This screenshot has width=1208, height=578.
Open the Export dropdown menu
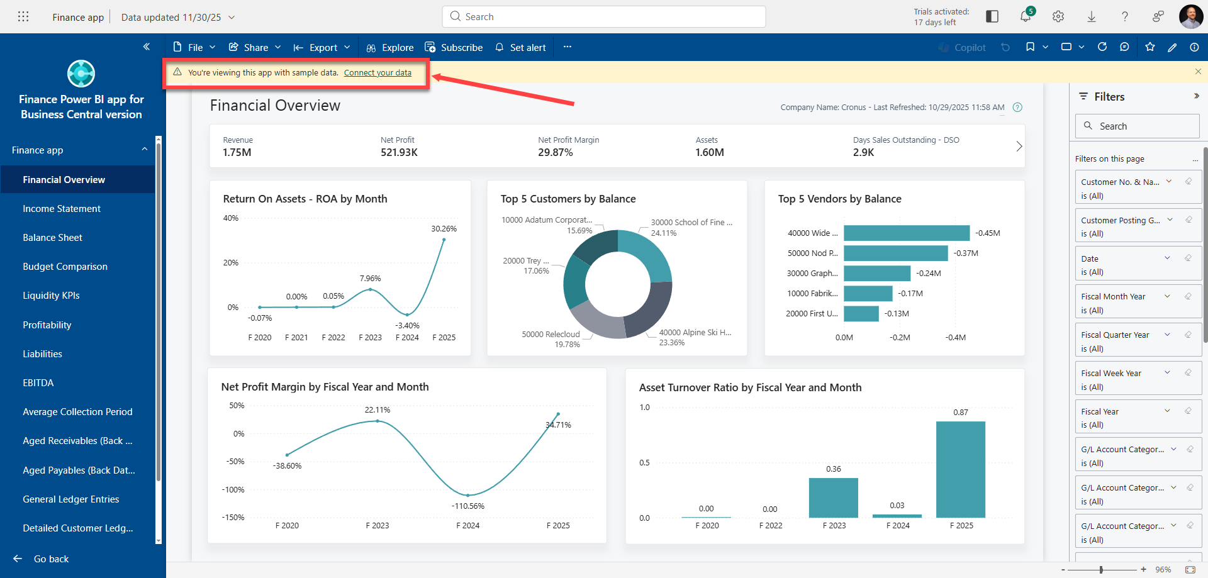[322, 48]
